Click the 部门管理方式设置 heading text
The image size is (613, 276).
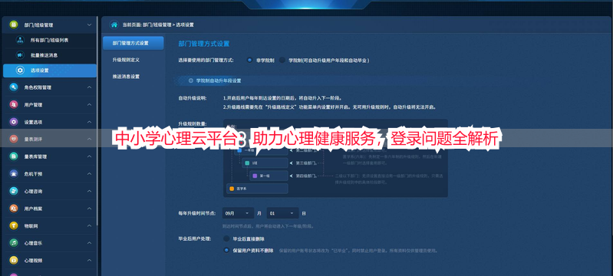tap(203, 44)
